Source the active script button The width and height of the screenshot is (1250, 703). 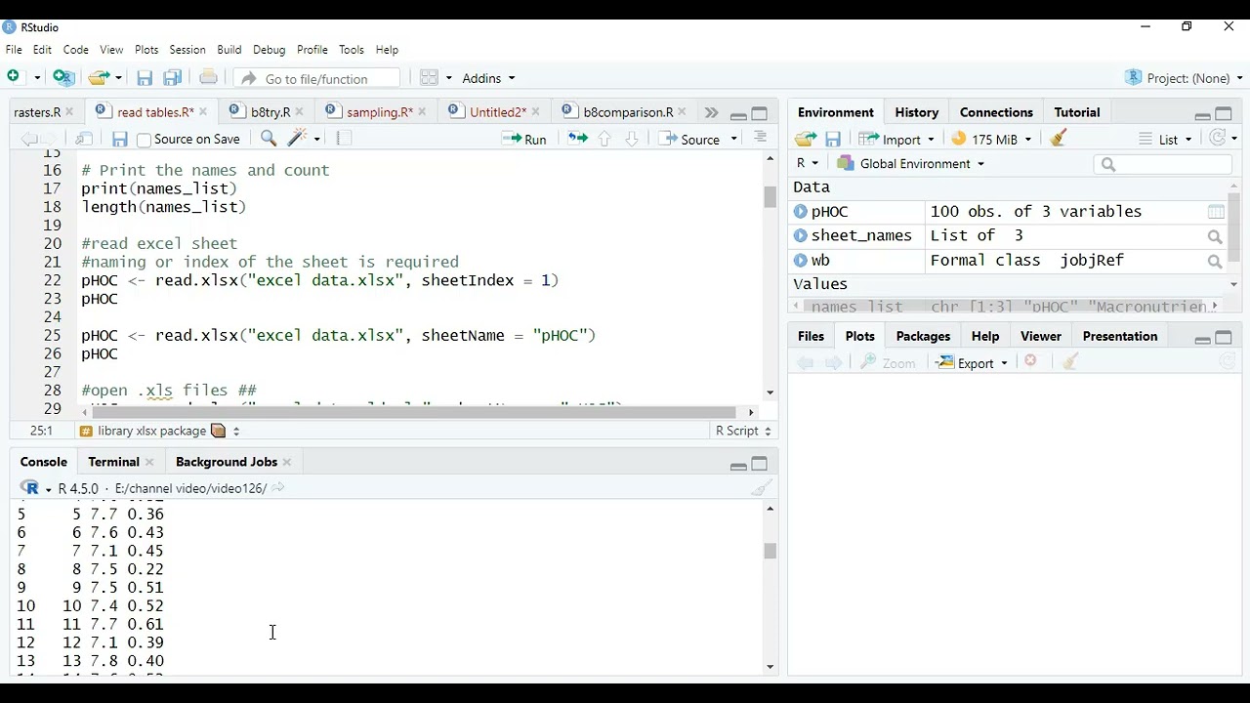pyautogui.click(x=690, y=140)
